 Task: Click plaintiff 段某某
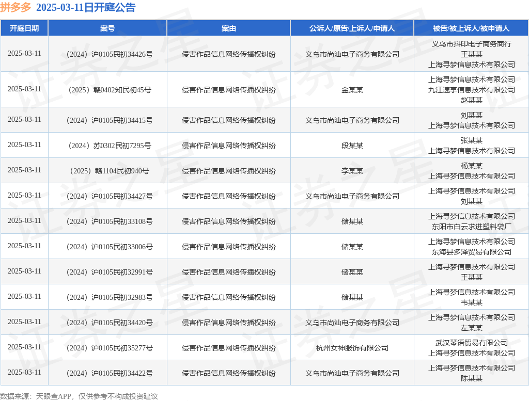(x=352, y=146)
